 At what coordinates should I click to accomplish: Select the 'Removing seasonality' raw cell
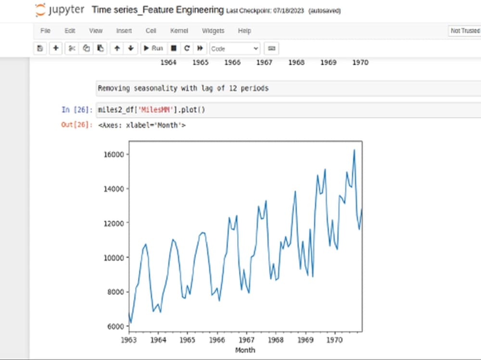(288, 88)
